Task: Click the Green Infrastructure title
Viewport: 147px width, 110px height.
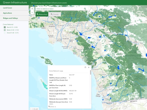Action: click(15, 2)
